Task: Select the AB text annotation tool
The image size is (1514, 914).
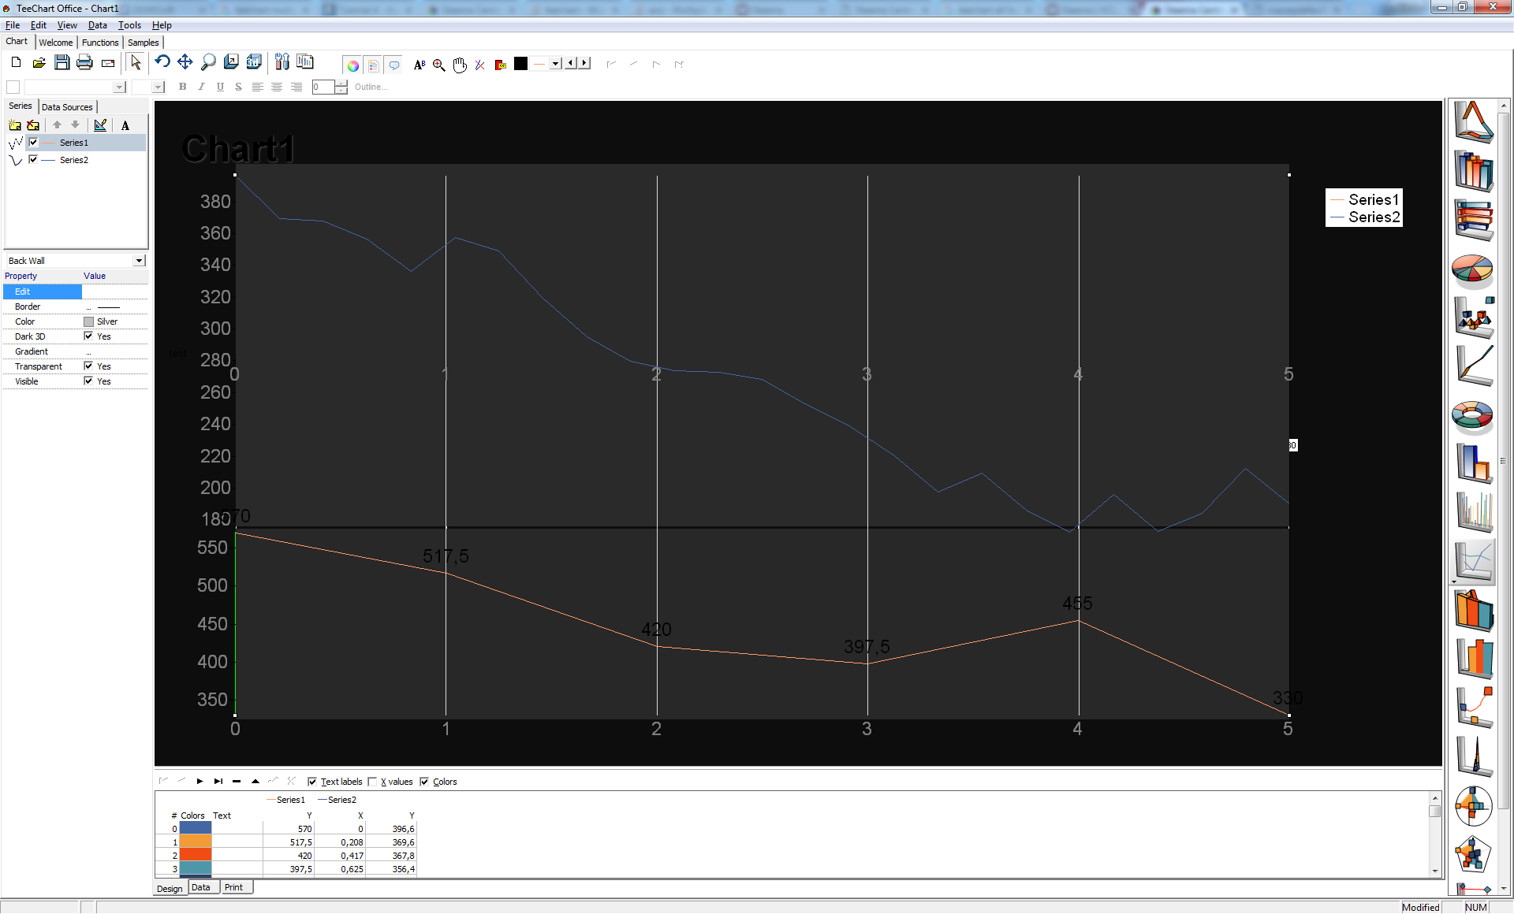Action: click(420, 65)
